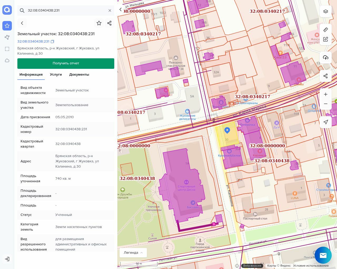Copy cadastral number with copy icon
Viewport: 337px width, 269px height.
coord(52,42)
